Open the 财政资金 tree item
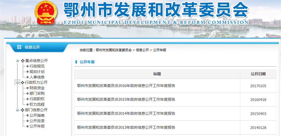The width and height of the screenshot is (281, 136). point(37,88)
